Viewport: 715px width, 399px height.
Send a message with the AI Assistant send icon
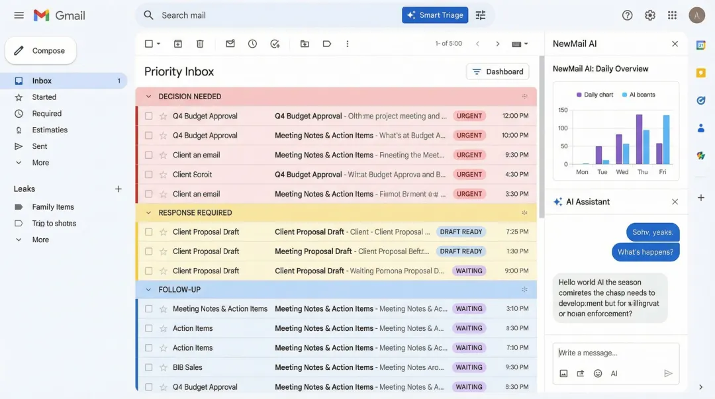coord(669,373)
